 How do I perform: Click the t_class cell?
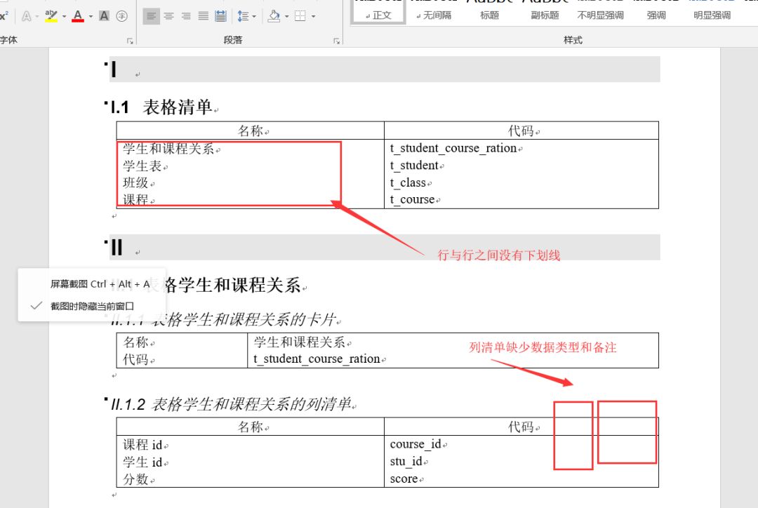pos(408,182)
